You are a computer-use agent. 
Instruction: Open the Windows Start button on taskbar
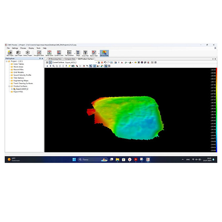[74, 159]
